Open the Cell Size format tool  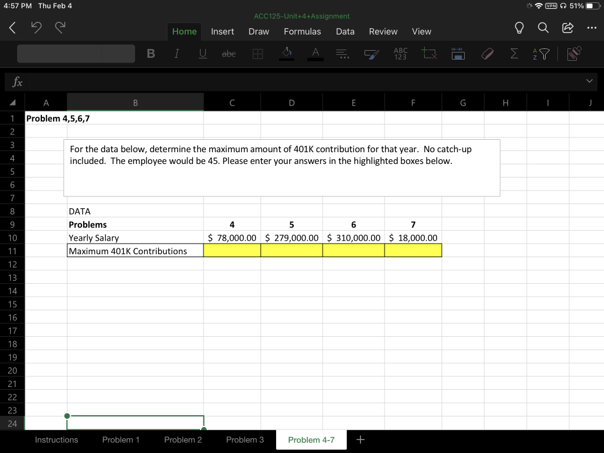(458, 54)
